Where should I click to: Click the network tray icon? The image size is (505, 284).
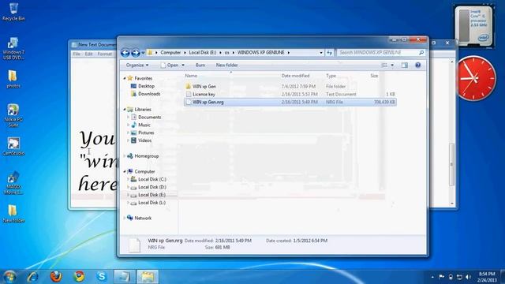[459, 277]
